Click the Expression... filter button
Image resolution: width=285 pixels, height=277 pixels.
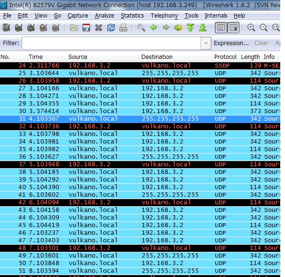[x=231, y=43]
